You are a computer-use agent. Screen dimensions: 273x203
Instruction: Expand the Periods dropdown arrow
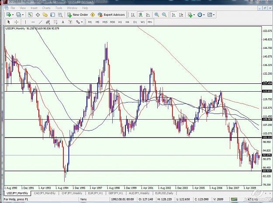204,15
